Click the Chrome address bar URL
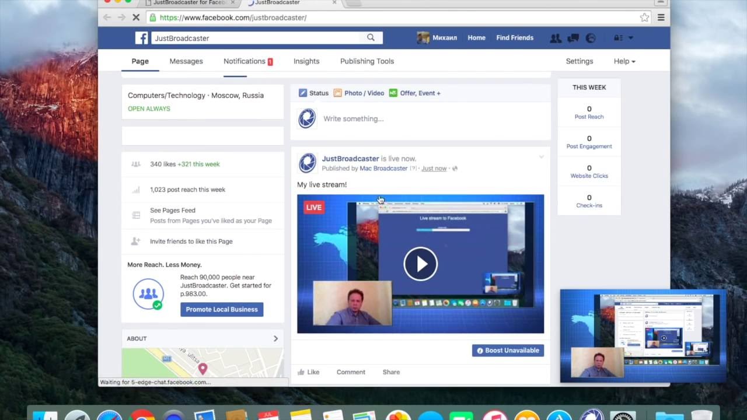 click(233, 17)
